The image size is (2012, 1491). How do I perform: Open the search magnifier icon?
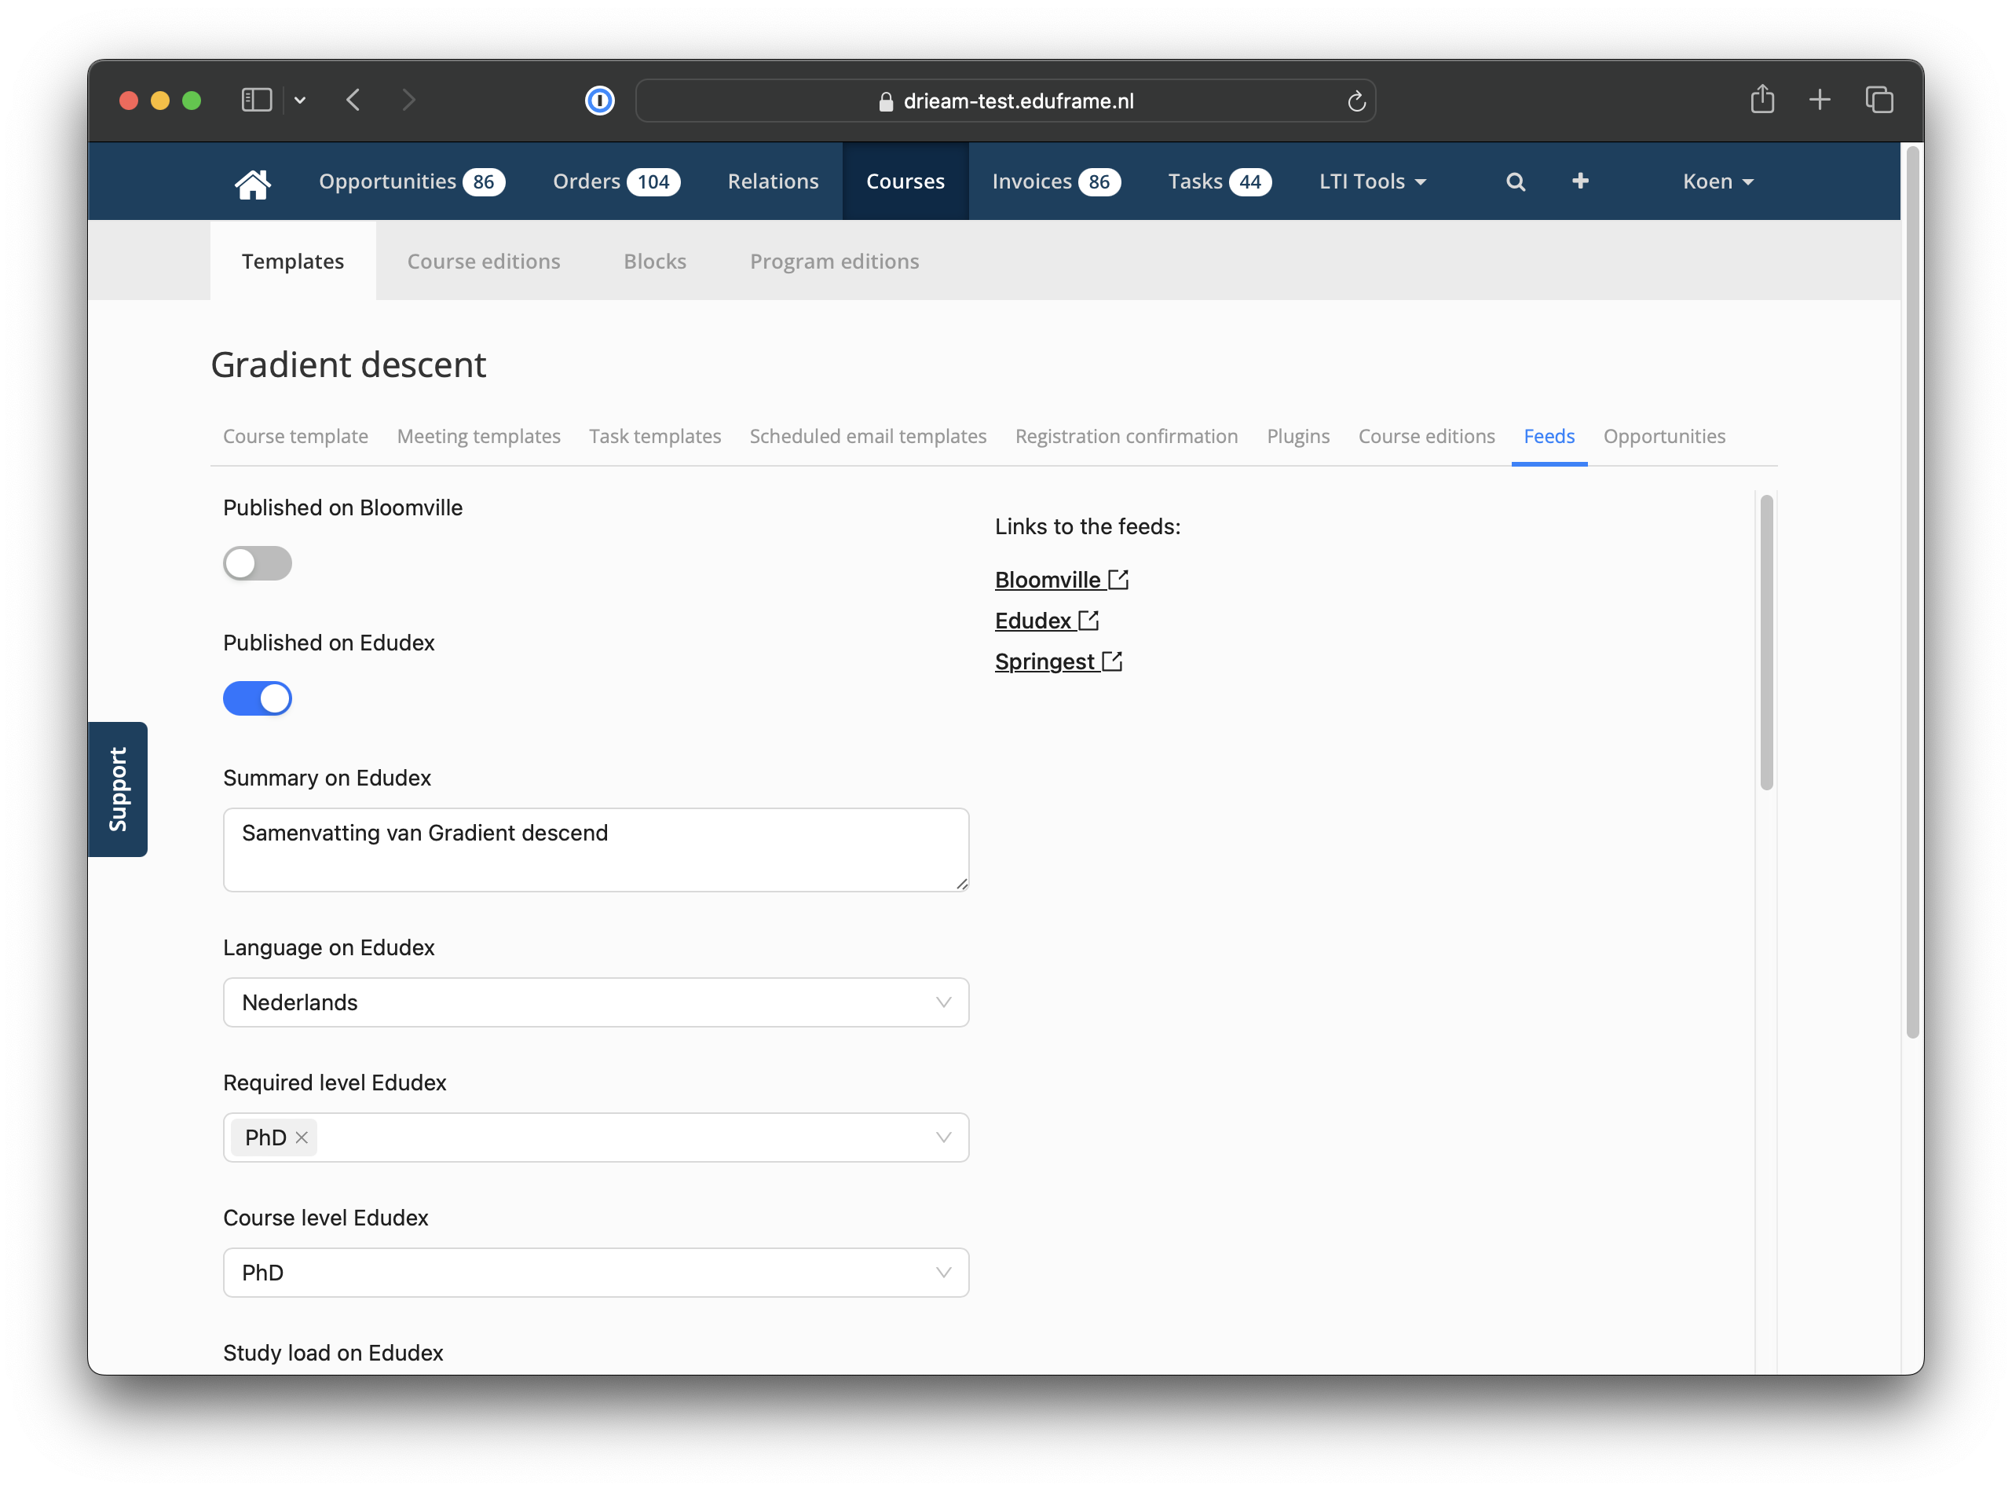pos(1516,182)
